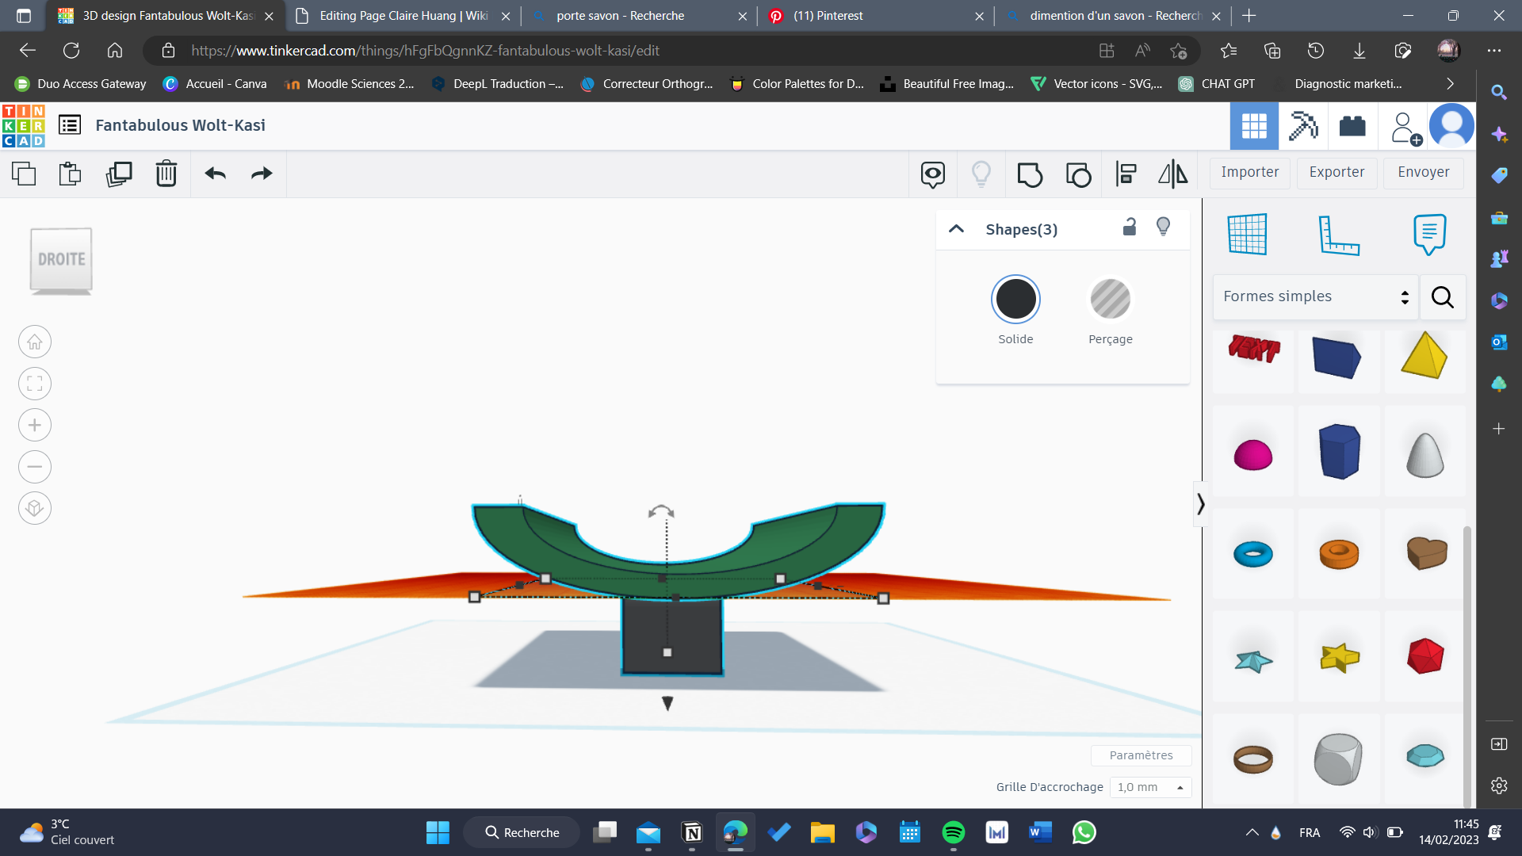Search shapes with magnifier icon

click(x=1443, y=296)
